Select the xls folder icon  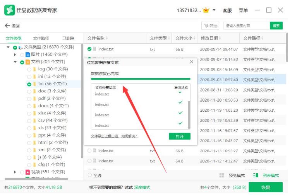click(34, 128)
